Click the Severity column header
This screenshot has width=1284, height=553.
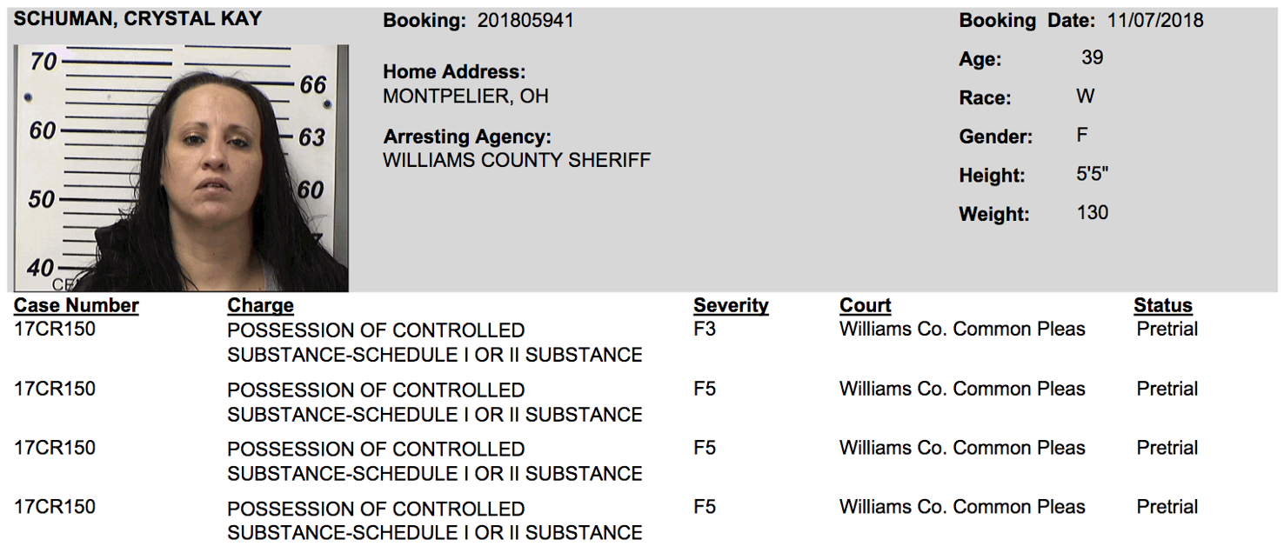pos(731,306)
